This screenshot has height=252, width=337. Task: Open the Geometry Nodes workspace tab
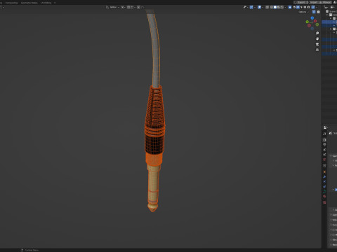tap(29, 3)
